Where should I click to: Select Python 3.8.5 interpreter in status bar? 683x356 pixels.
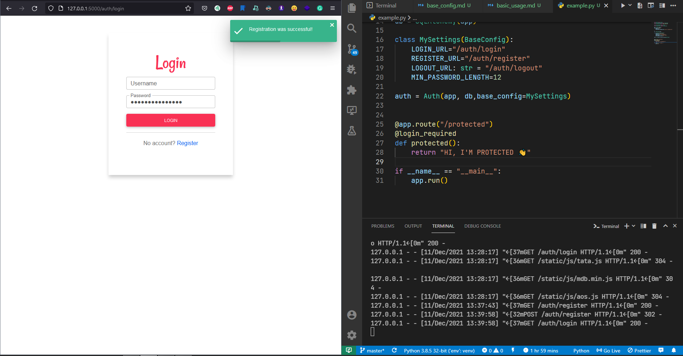(x=439, y=351)
